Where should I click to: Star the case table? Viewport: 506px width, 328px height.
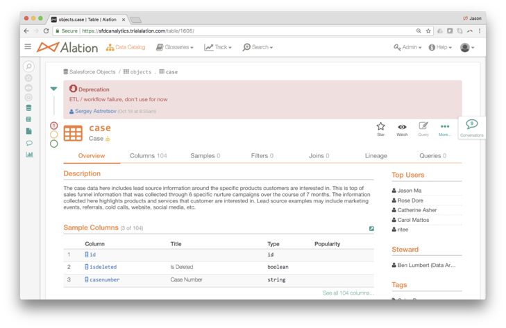381,129
